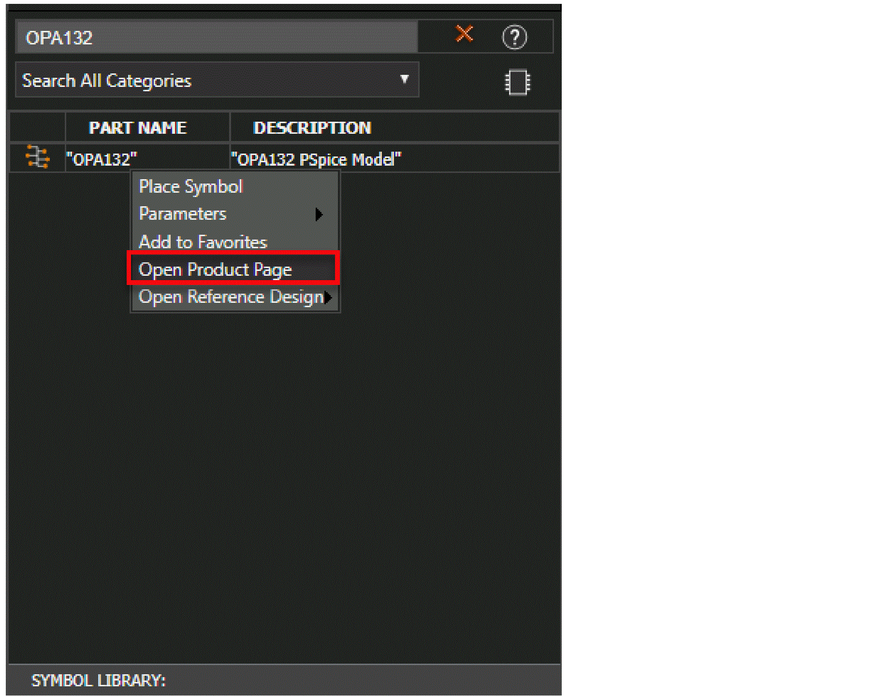Clear the search with the orange X icon

464,34
